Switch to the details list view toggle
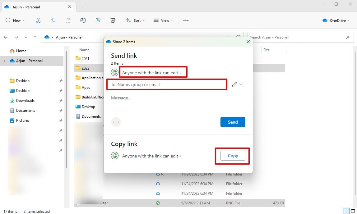Screen dimensions: 357x214 346,211
